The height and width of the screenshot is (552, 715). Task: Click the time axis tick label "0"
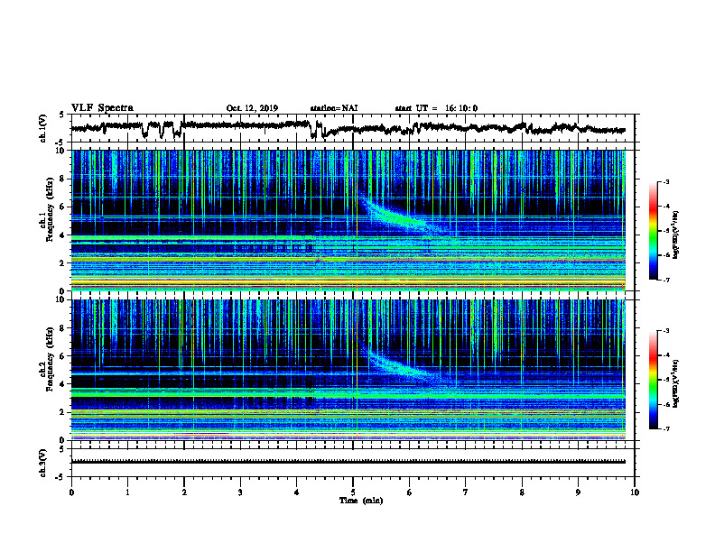tap(71, 492)
